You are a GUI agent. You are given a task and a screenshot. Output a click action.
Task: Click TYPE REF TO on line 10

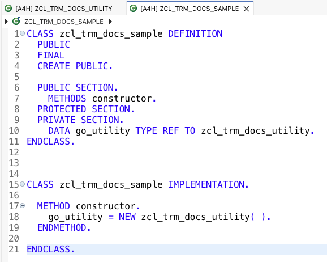(x=165, y=130)
